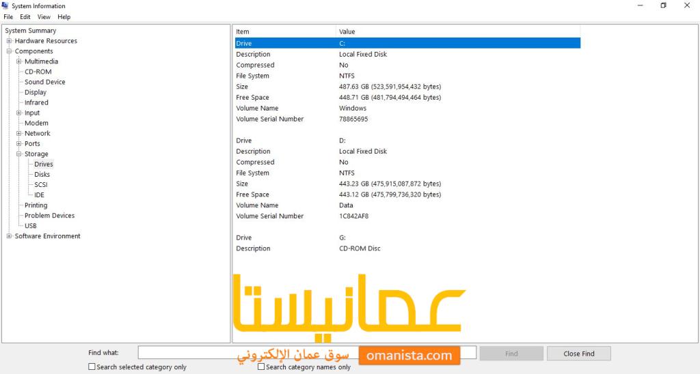Select System Summary in the tree
Image resolution: width=700 pixels, height=374 pixels.
tap(31, 31)
